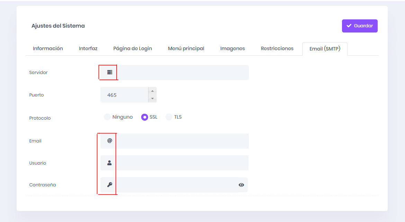Click the checkmark icon on Guardar button
This screenshot has height=222, width=405.
pyautogui.click(x=349, y=26)
